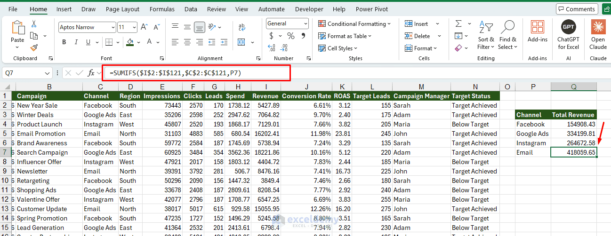The width and height of the screenshot is (611, 236).
Task: Expand Cell Styles menu
Action: pos(338,48)
